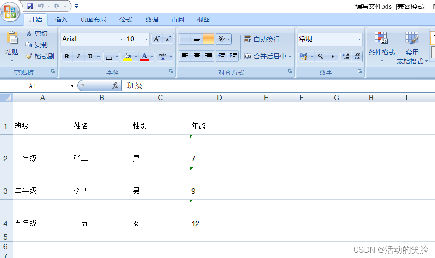435x258 pixels.
Task: Increase indent icon
Action: coord(233,56)
